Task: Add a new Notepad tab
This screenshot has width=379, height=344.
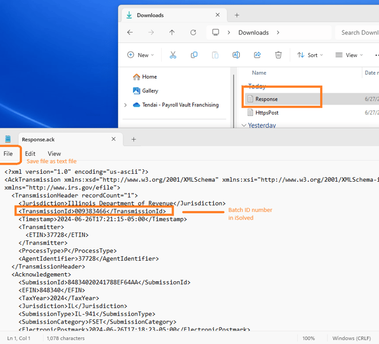Action: point(133,139)
